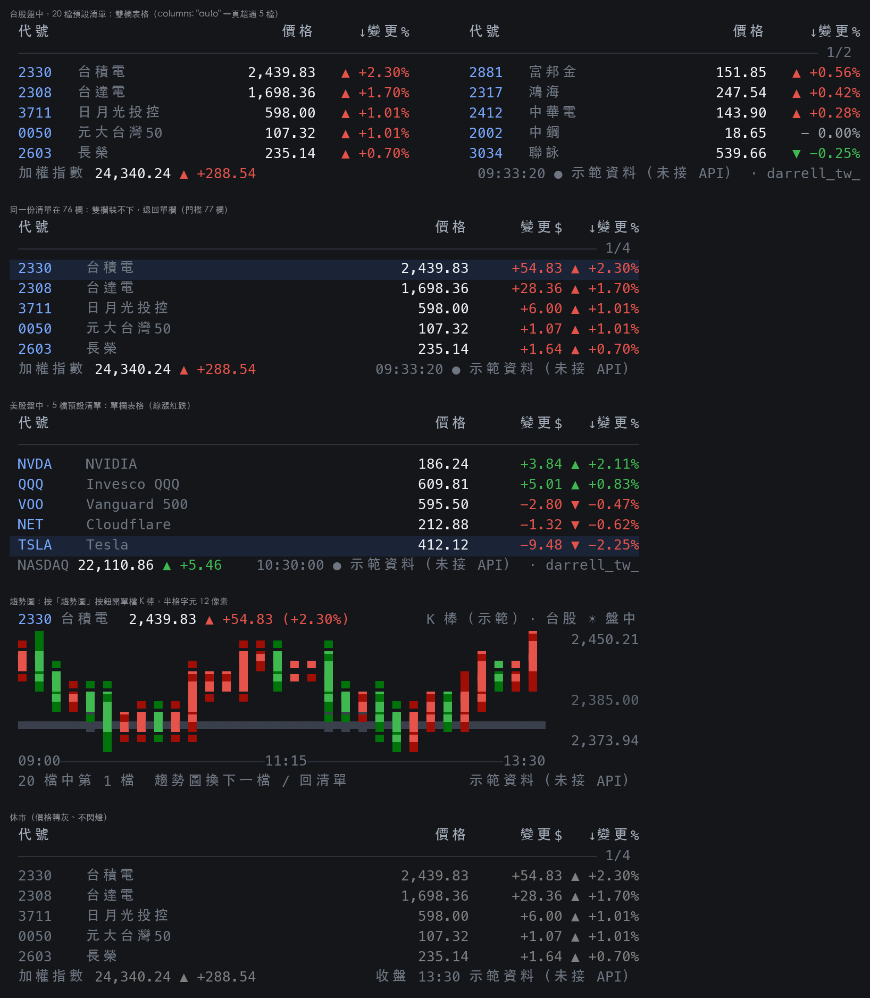The width and height of the screenshot is (870, 998).
Task: Click the 1/2 page indicator
Action: 839,52
